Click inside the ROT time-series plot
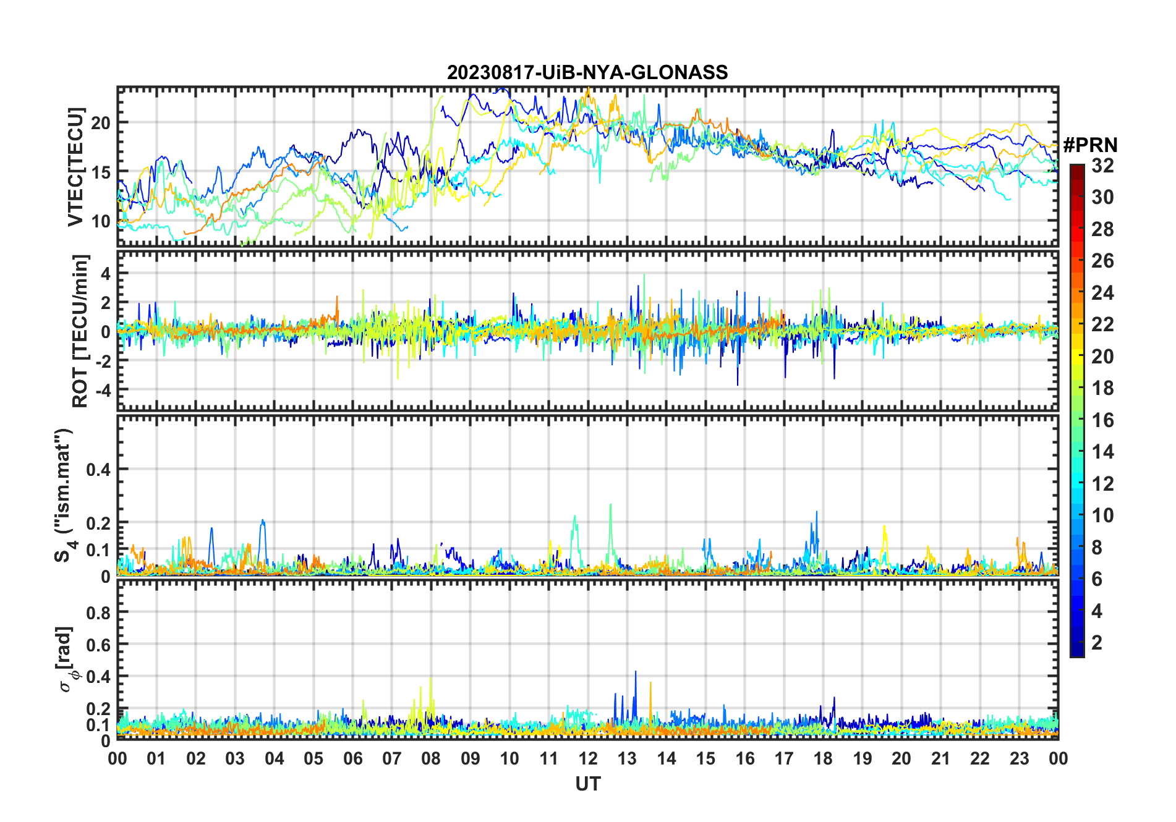This screenshot has width=1176, height=822. click(x=587, y=331)
